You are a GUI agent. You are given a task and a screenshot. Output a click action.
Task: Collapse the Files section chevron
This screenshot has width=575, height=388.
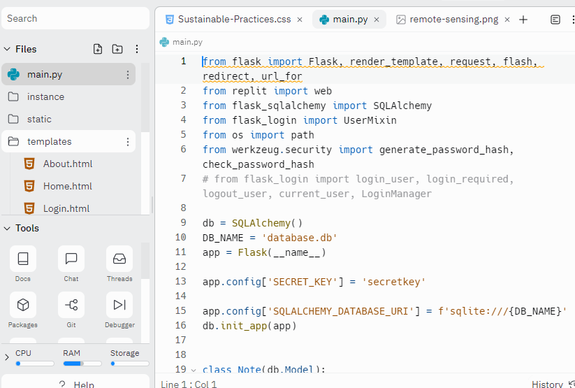click(x=7, y=49)
